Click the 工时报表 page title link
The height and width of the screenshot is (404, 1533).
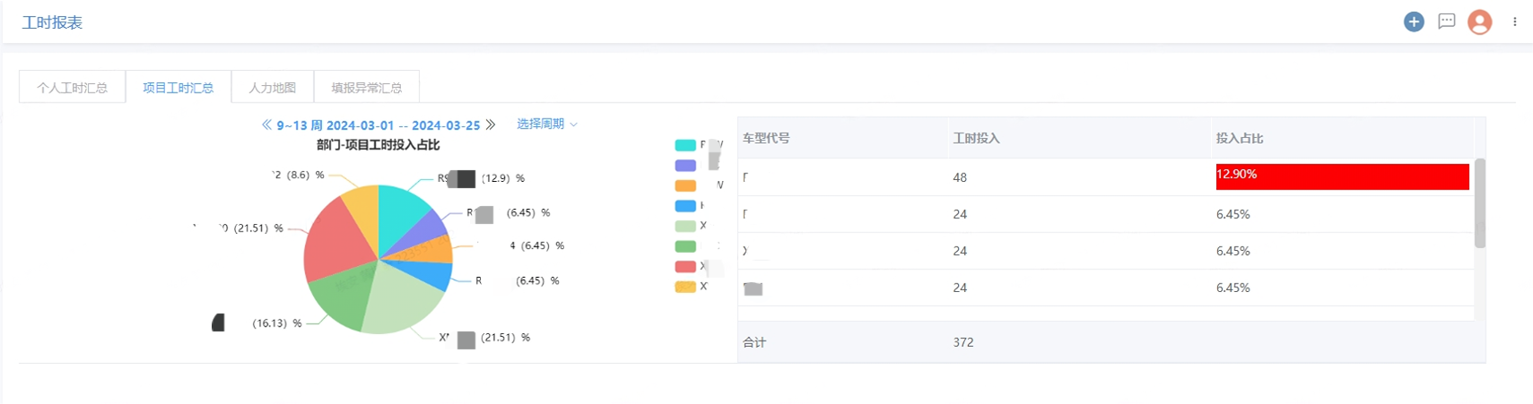pyautogui.click(x=52, y=22)
